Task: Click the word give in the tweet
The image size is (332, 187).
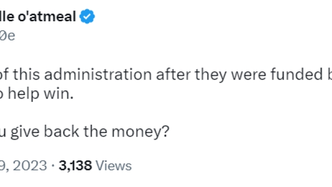Action: click(x=25, y=131)
